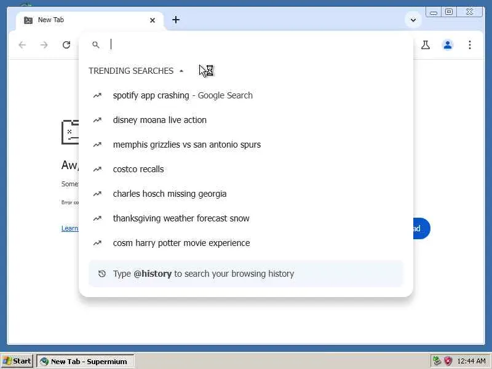Choose suggestion thanksgiving weather forecast snow

point(246,218)
